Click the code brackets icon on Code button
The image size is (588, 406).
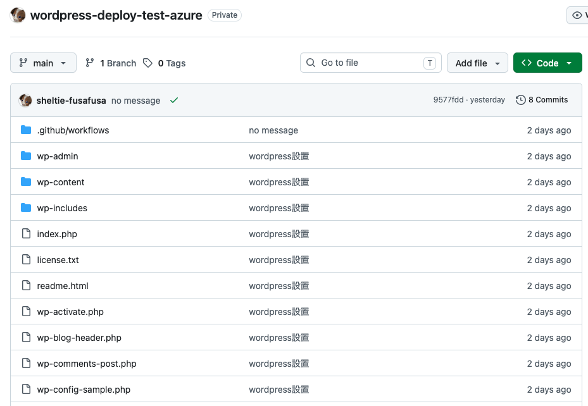coord(527,63)
